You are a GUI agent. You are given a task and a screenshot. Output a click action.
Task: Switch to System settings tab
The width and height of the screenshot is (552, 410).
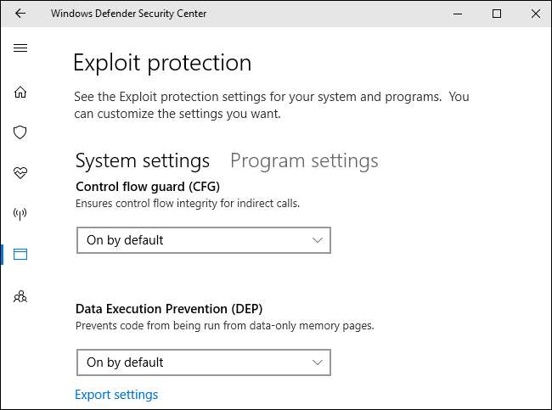[x=143, y=160]
